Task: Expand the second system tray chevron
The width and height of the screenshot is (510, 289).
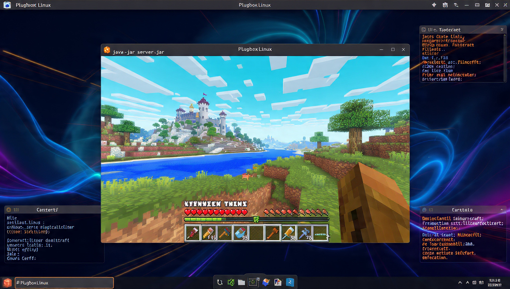Action: pyautogui.click(x=468, y=283)
